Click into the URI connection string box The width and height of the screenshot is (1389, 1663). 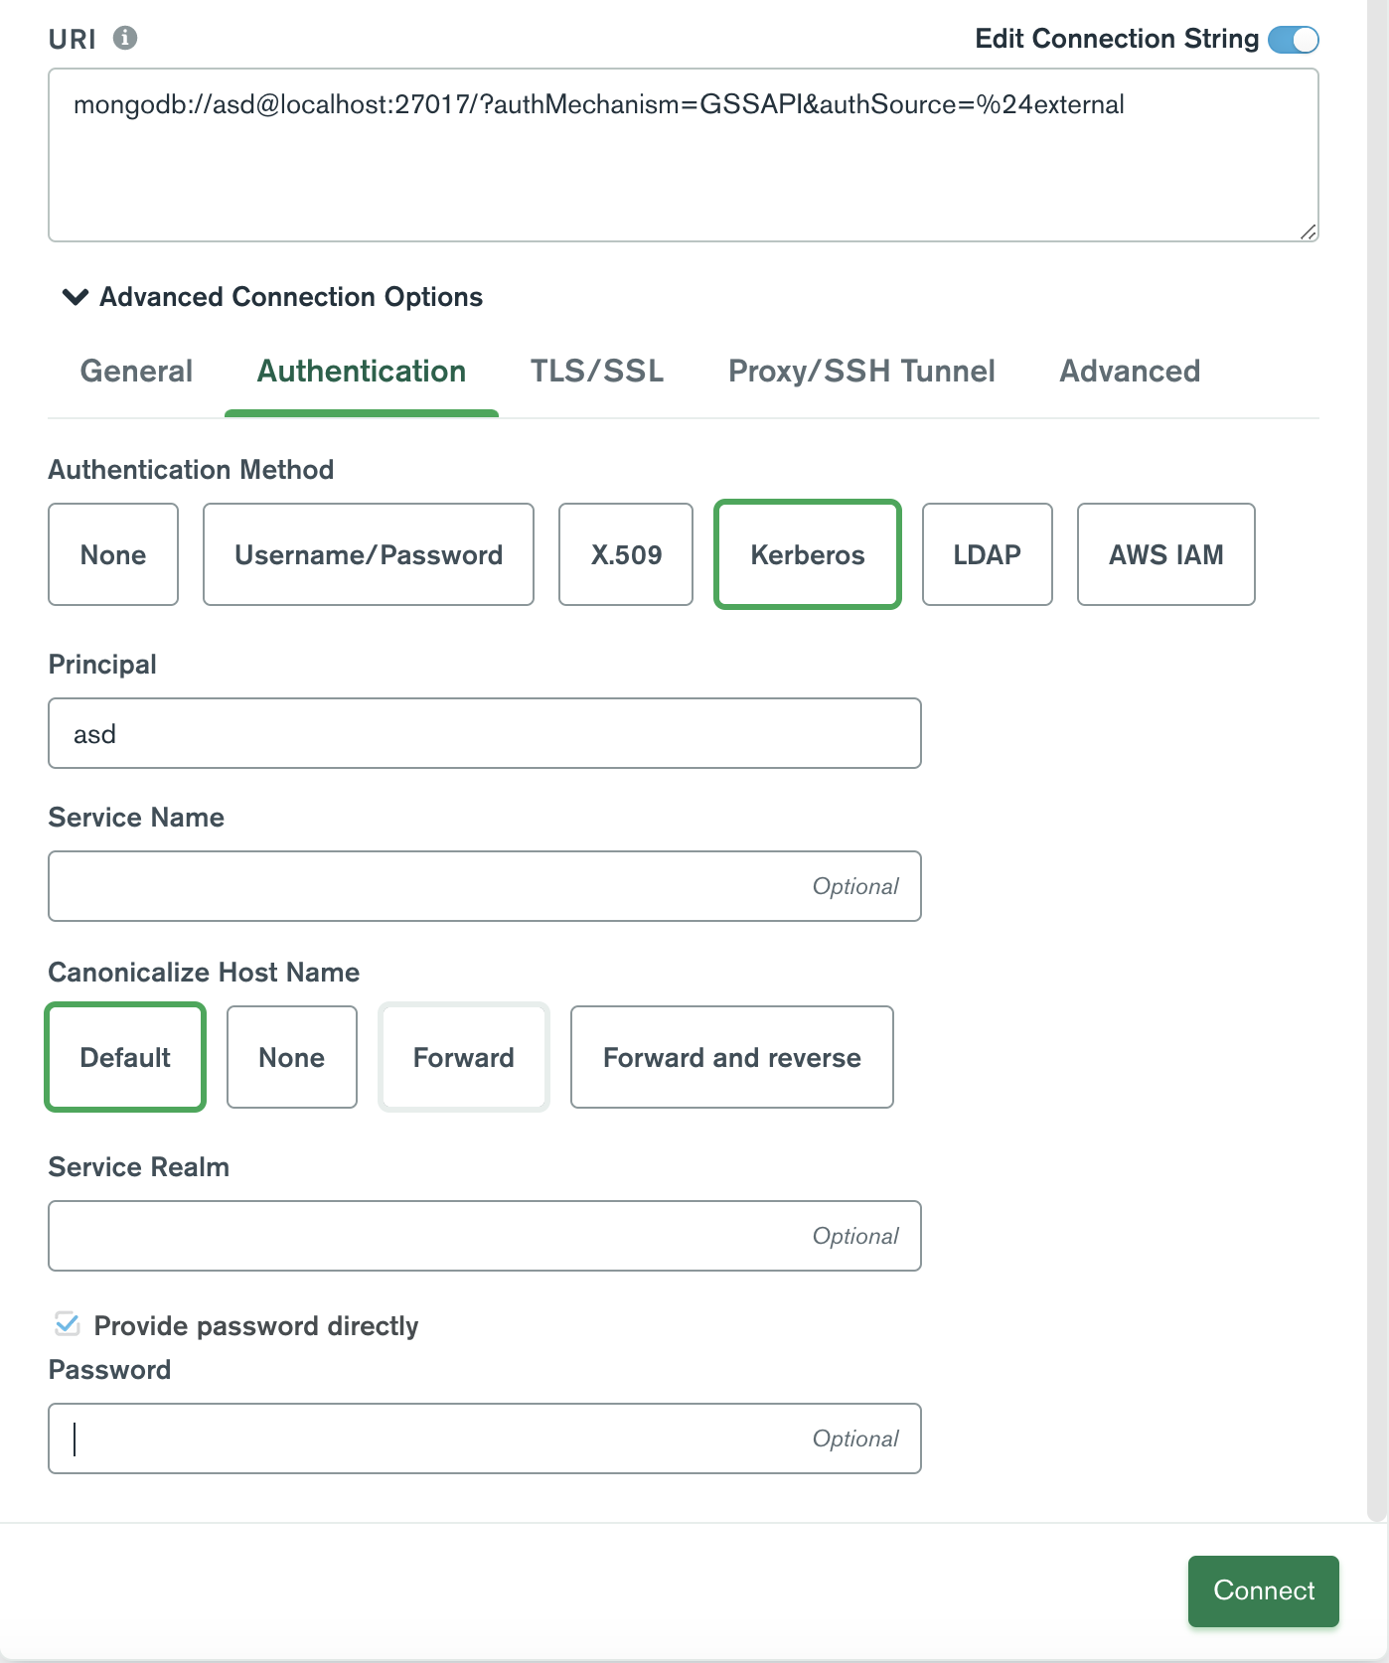pos(684,155)
